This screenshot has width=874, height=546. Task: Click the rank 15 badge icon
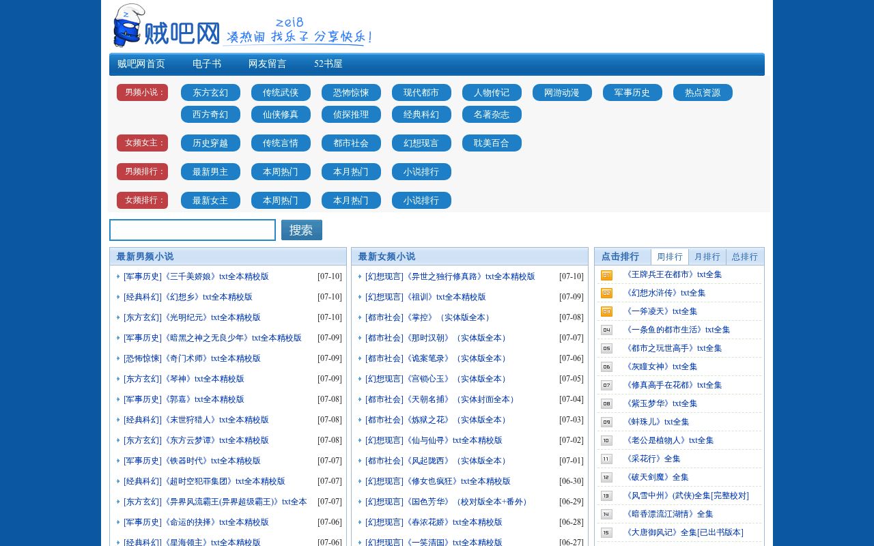point(606,533)
